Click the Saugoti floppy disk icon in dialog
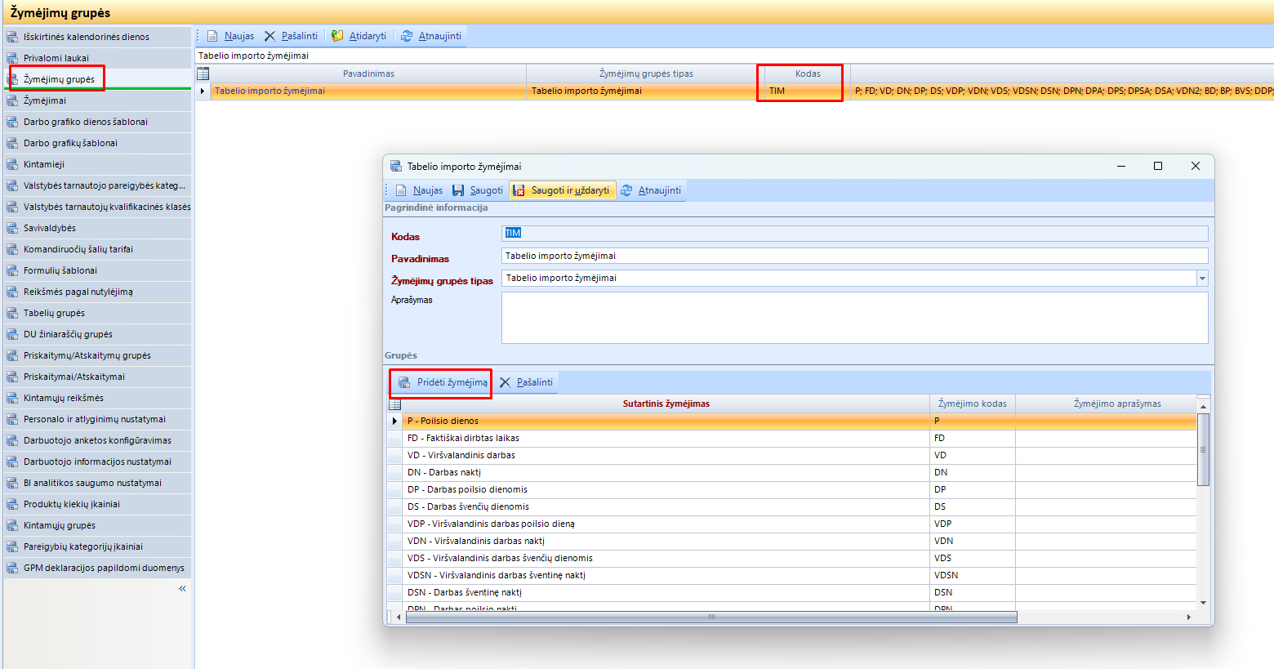The height and width of the screenshot is (669, 1274). pos(458,190)
